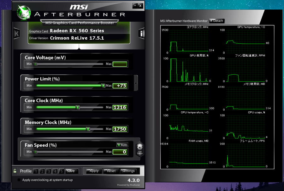This screenshot has width=284, height=191.
Task: Open the information panel (i icon)
Action: 142,34
